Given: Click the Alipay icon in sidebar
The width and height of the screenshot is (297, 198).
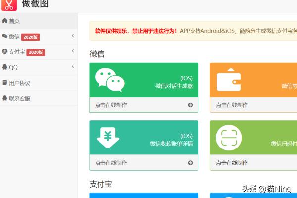Looking at the screenshot, I should 5,51.
